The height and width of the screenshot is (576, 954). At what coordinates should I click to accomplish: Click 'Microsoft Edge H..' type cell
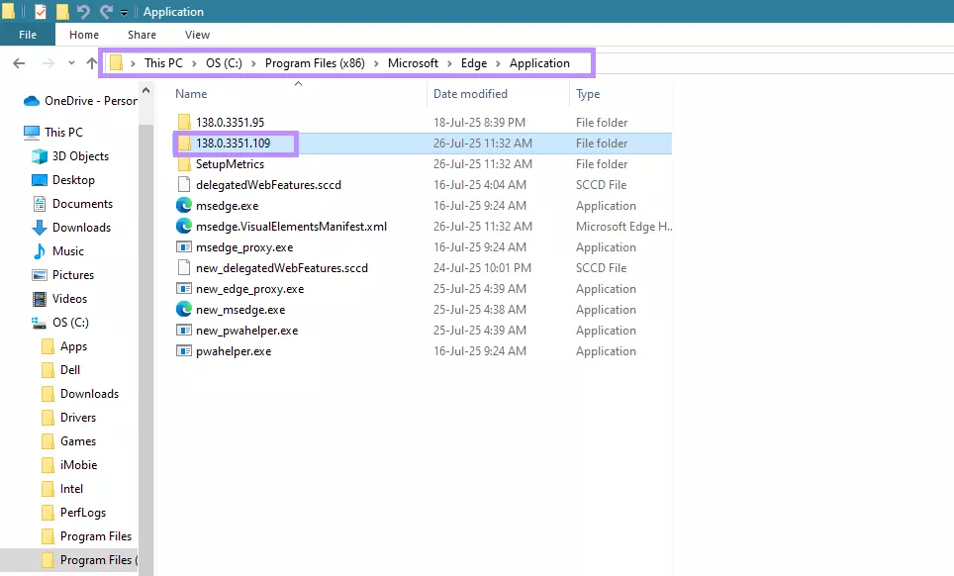click(x=623, y=227)
